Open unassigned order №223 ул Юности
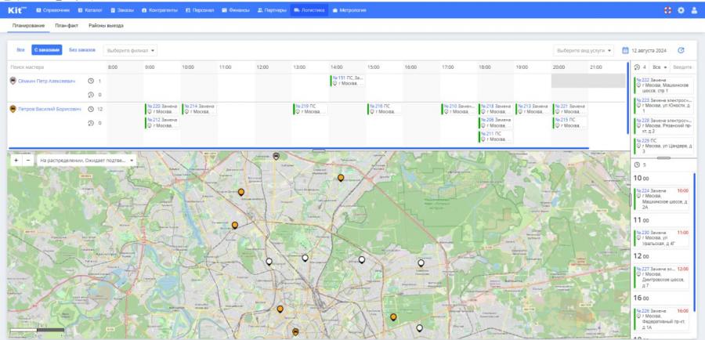The image size is (705, 340). tap(663, 105)
